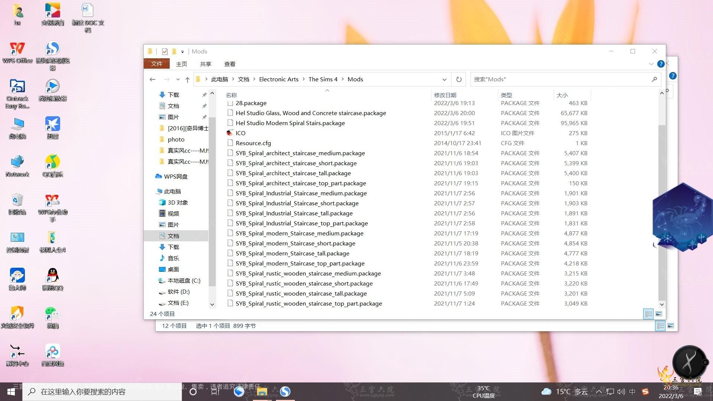This screenshot has height=401, width=713.
Task: Open the 微信 desktop icon
Action: [52, 317]
